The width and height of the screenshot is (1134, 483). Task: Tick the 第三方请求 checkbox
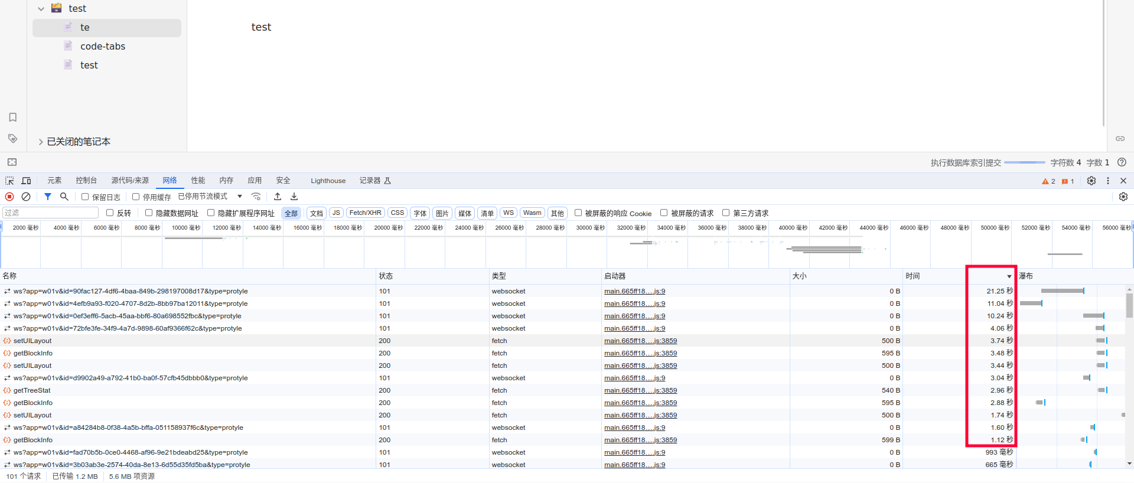[726, 213]
